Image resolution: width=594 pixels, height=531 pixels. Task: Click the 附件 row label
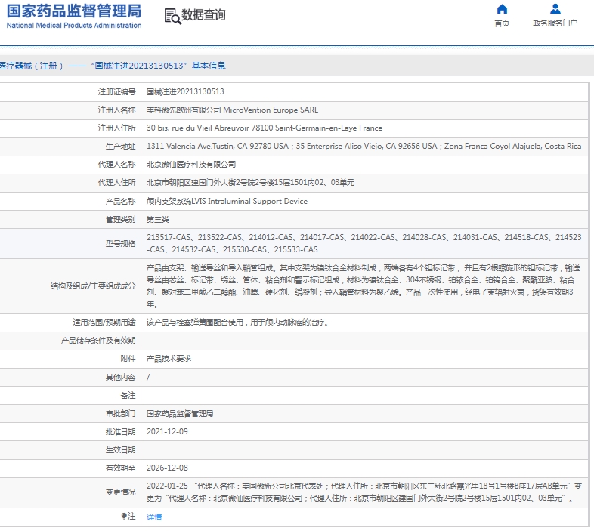tap(128, 358)
